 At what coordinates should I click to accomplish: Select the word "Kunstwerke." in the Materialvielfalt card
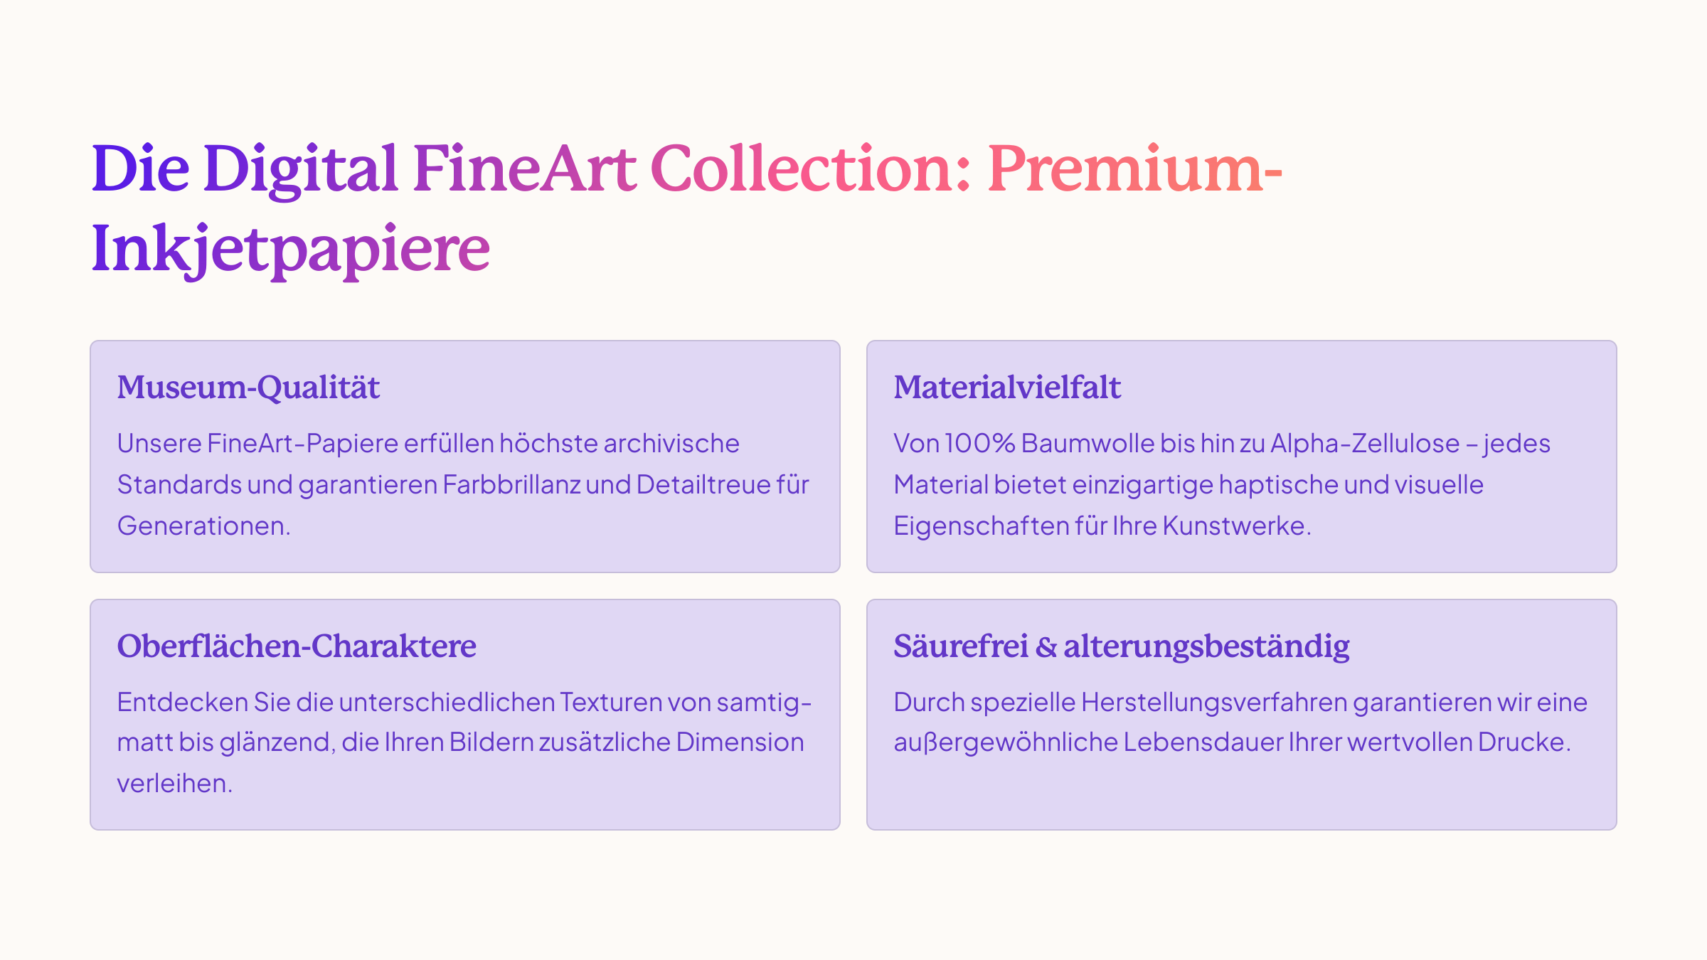coord(1237,526)
